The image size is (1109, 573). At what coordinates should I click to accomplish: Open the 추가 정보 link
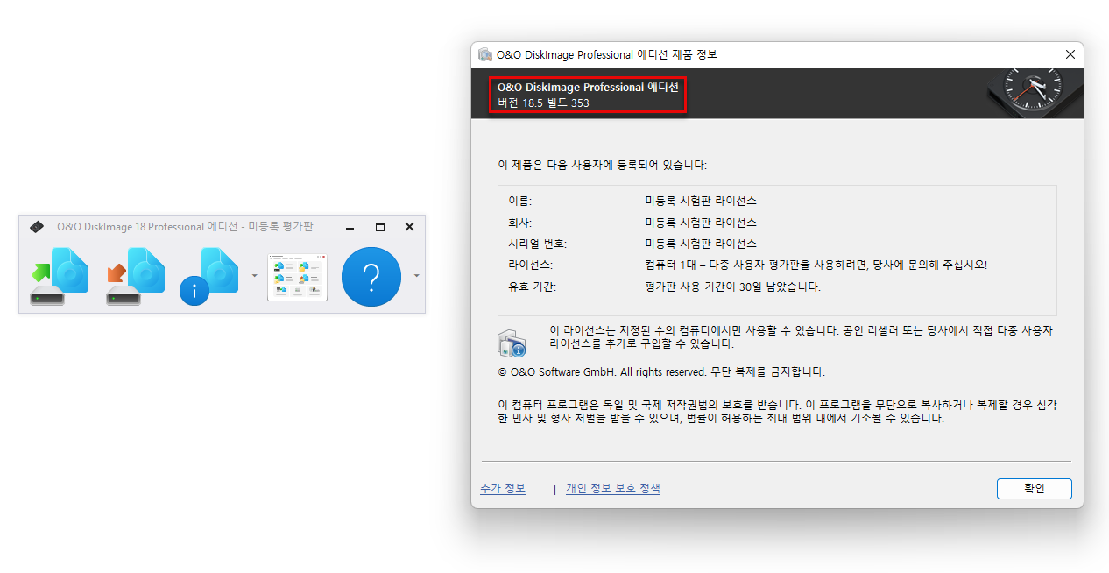[x=503, y=488]
